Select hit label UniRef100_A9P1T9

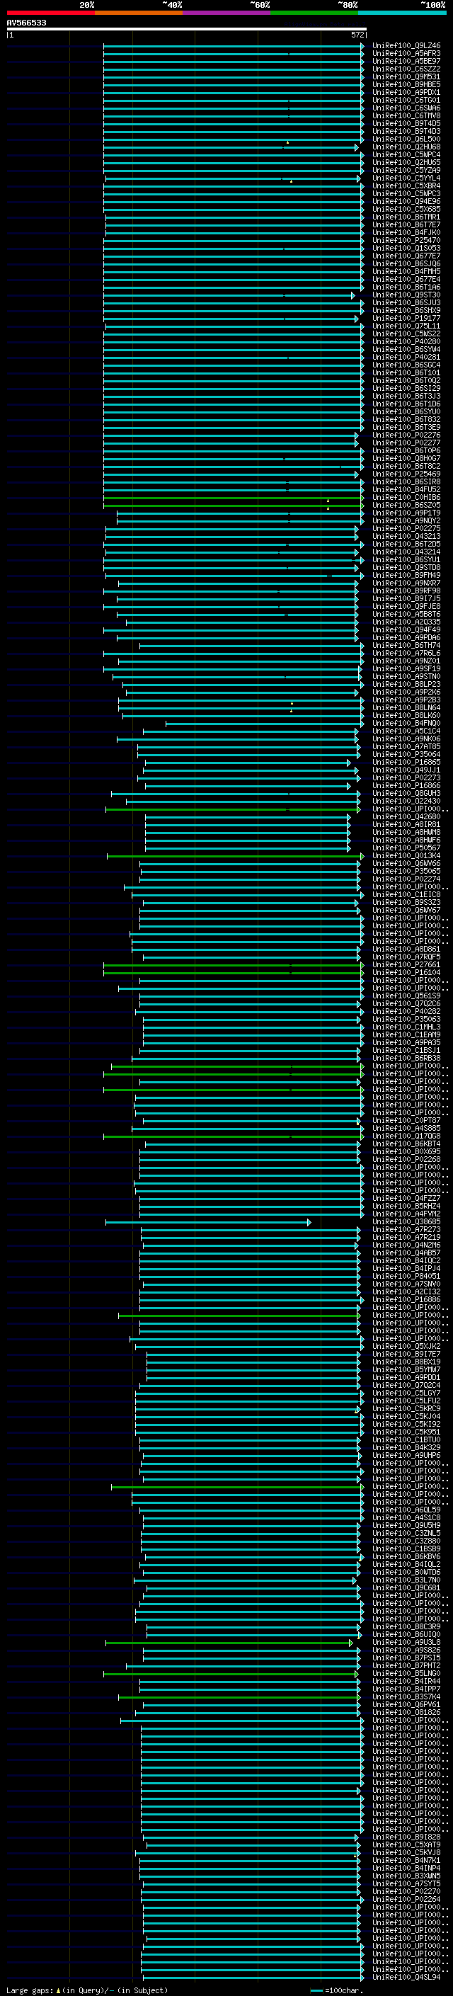point(406,513)
